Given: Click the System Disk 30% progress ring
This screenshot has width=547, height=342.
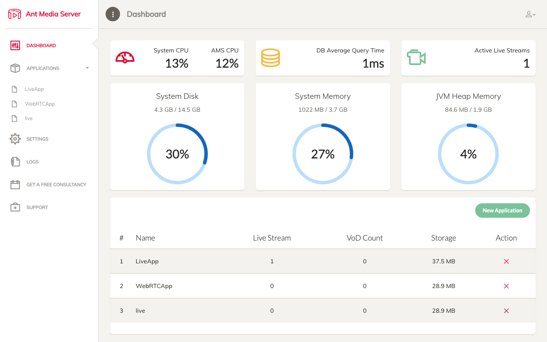Looking at the screenshot, I should (177, 154).
